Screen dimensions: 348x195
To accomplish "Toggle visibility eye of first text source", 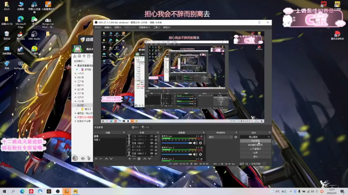I will 151,136.
